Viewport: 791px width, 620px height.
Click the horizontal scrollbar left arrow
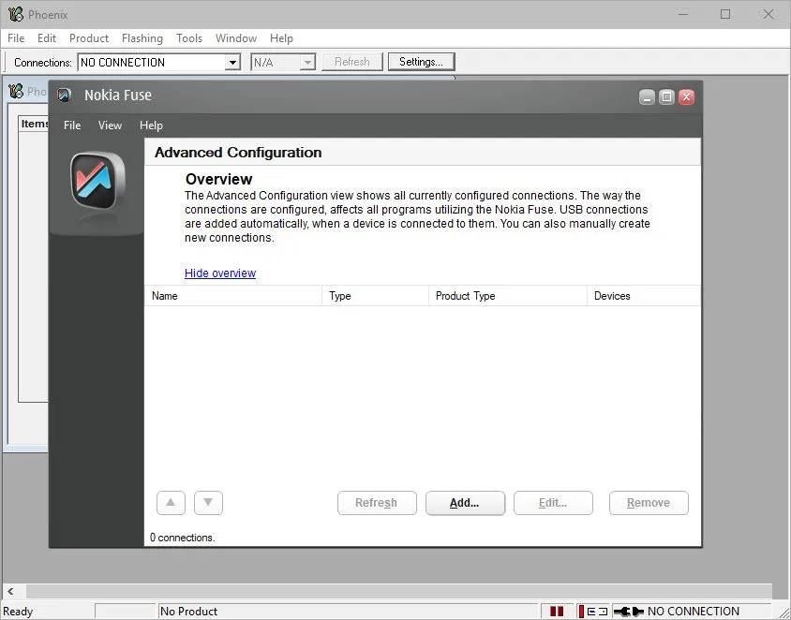point(10,591)
